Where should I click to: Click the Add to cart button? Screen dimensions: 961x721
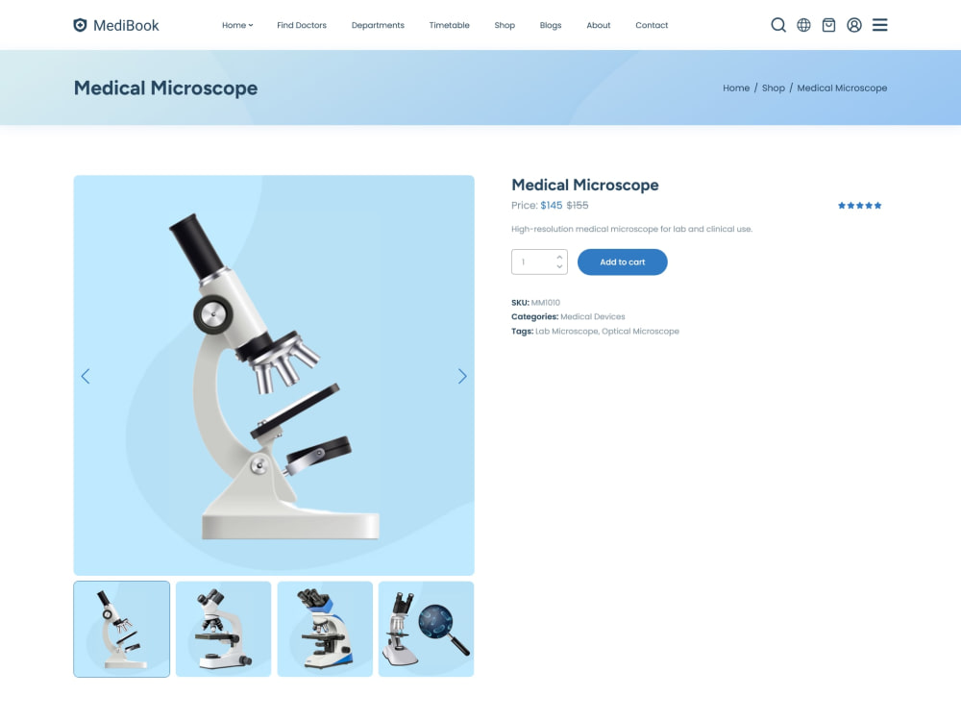coord(622,261)
